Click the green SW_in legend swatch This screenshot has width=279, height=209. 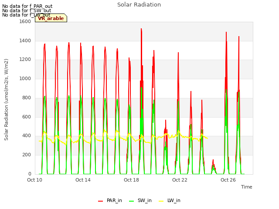131,201
